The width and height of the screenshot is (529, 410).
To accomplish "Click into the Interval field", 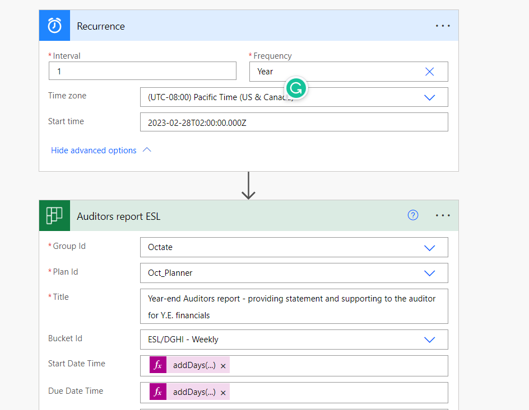I will (142, 71).
